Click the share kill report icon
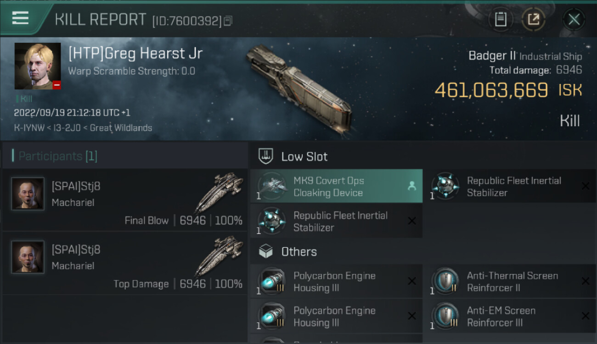The height and width of the screenshot is (344, 597). click(x=533, y=19)
